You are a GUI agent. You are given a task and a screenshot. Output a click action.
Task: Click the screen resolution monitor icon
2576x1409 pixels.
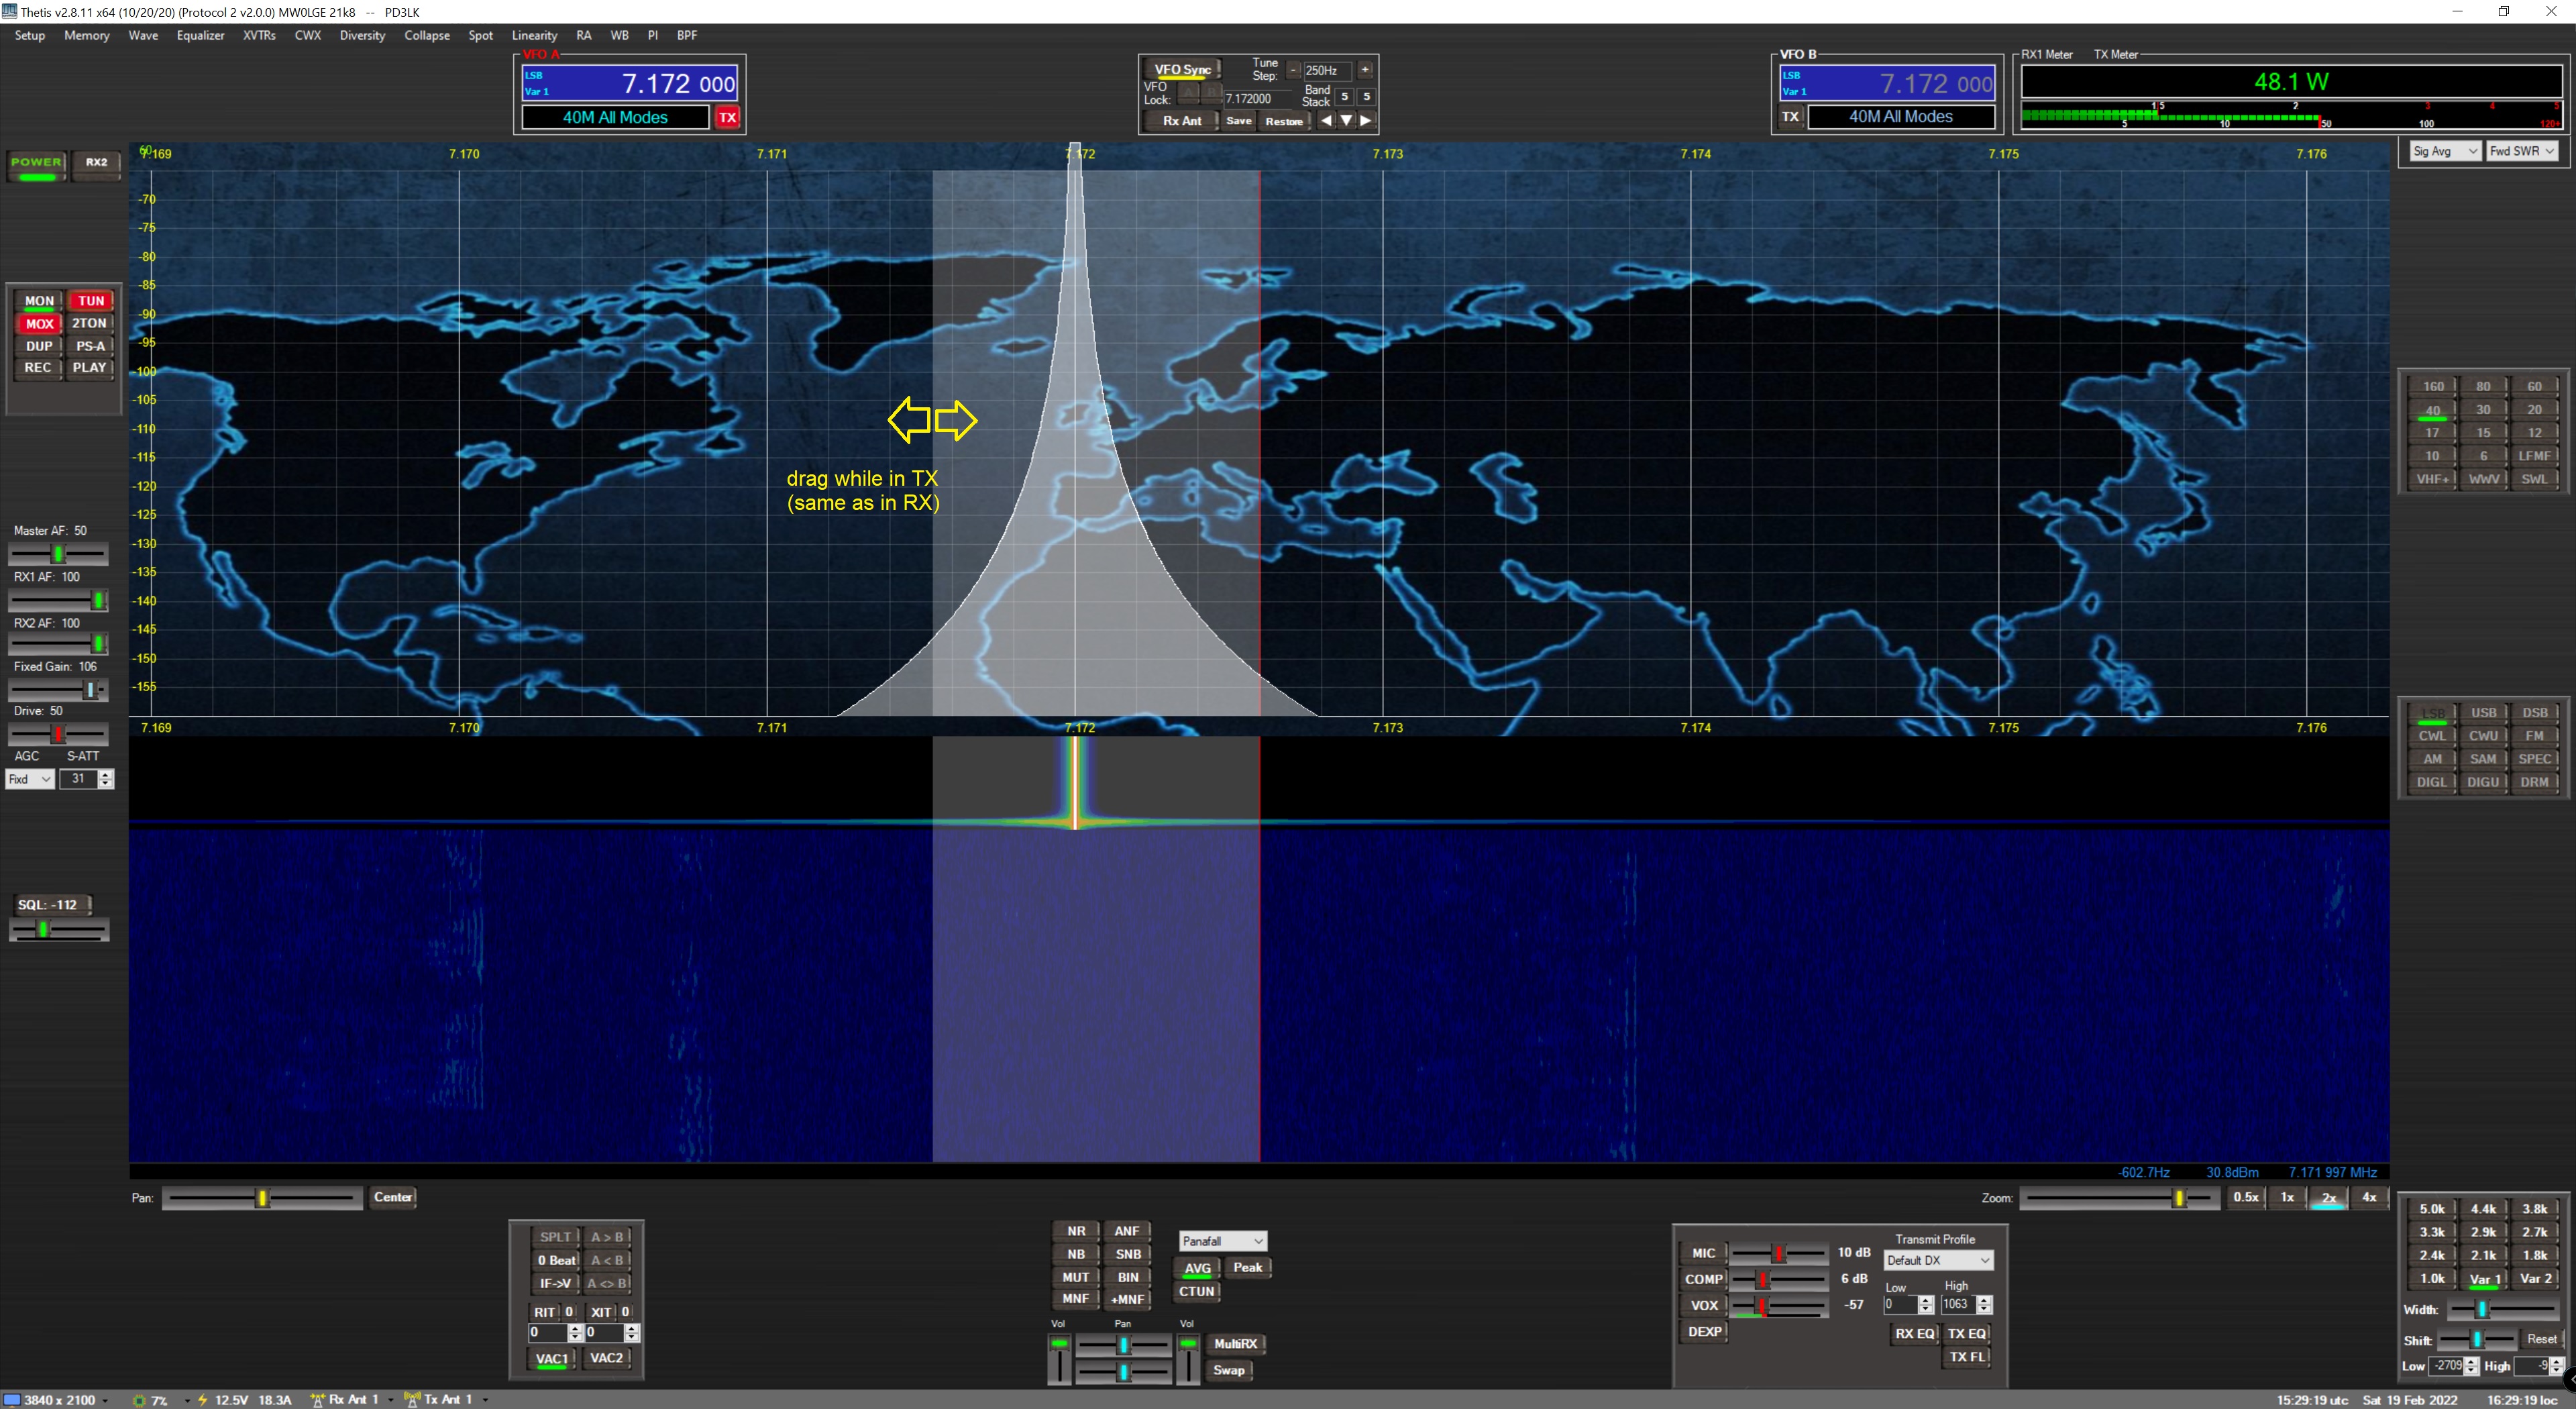tap(11, 1399)
